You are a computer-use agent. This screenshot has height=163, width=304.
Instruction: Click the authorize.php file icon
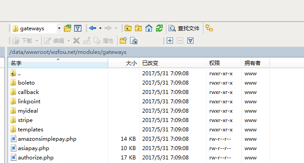tap(13, 158)
